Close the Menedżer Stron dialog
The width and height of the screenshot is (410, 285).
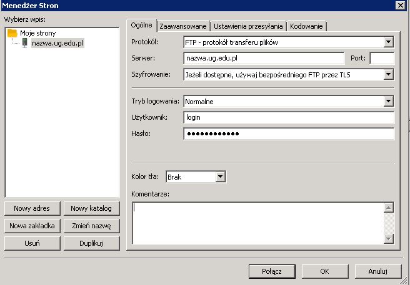(x=399, y=5)
